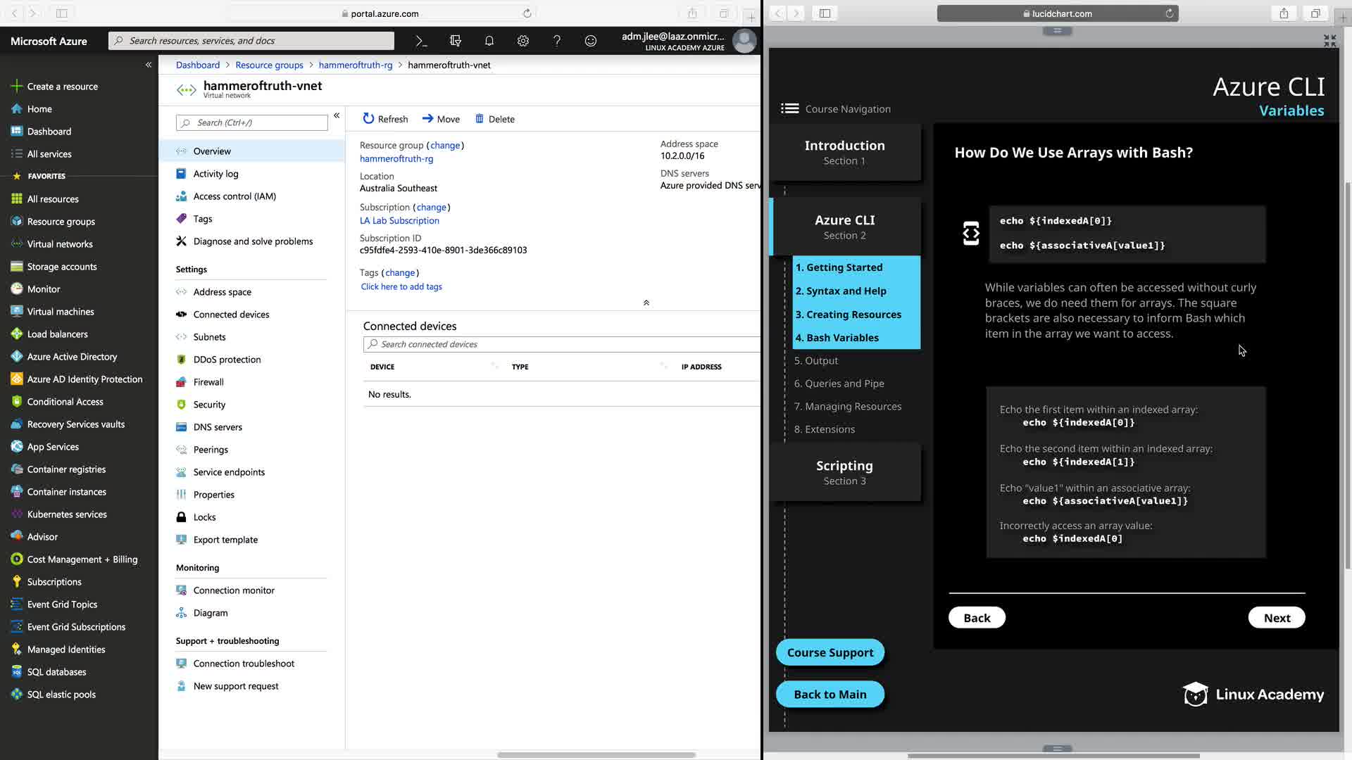Viewport: 1352px width, 760px height.
Task: Collapse the essentials section chevron
Action: pos(646,303)
